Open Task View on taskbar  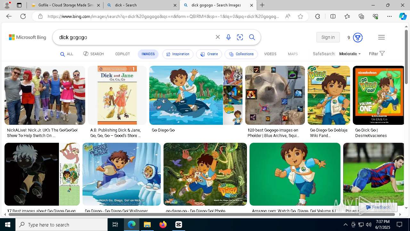coord(115,225)
